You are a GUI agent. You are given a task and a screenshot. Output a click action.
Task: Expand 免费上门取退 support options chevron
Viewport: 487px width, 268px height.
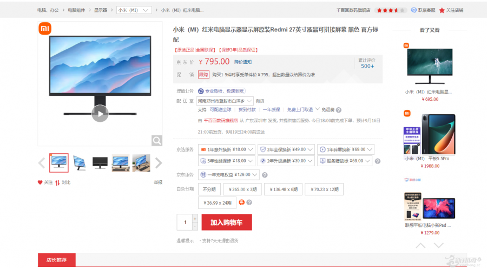pos(317,109)
